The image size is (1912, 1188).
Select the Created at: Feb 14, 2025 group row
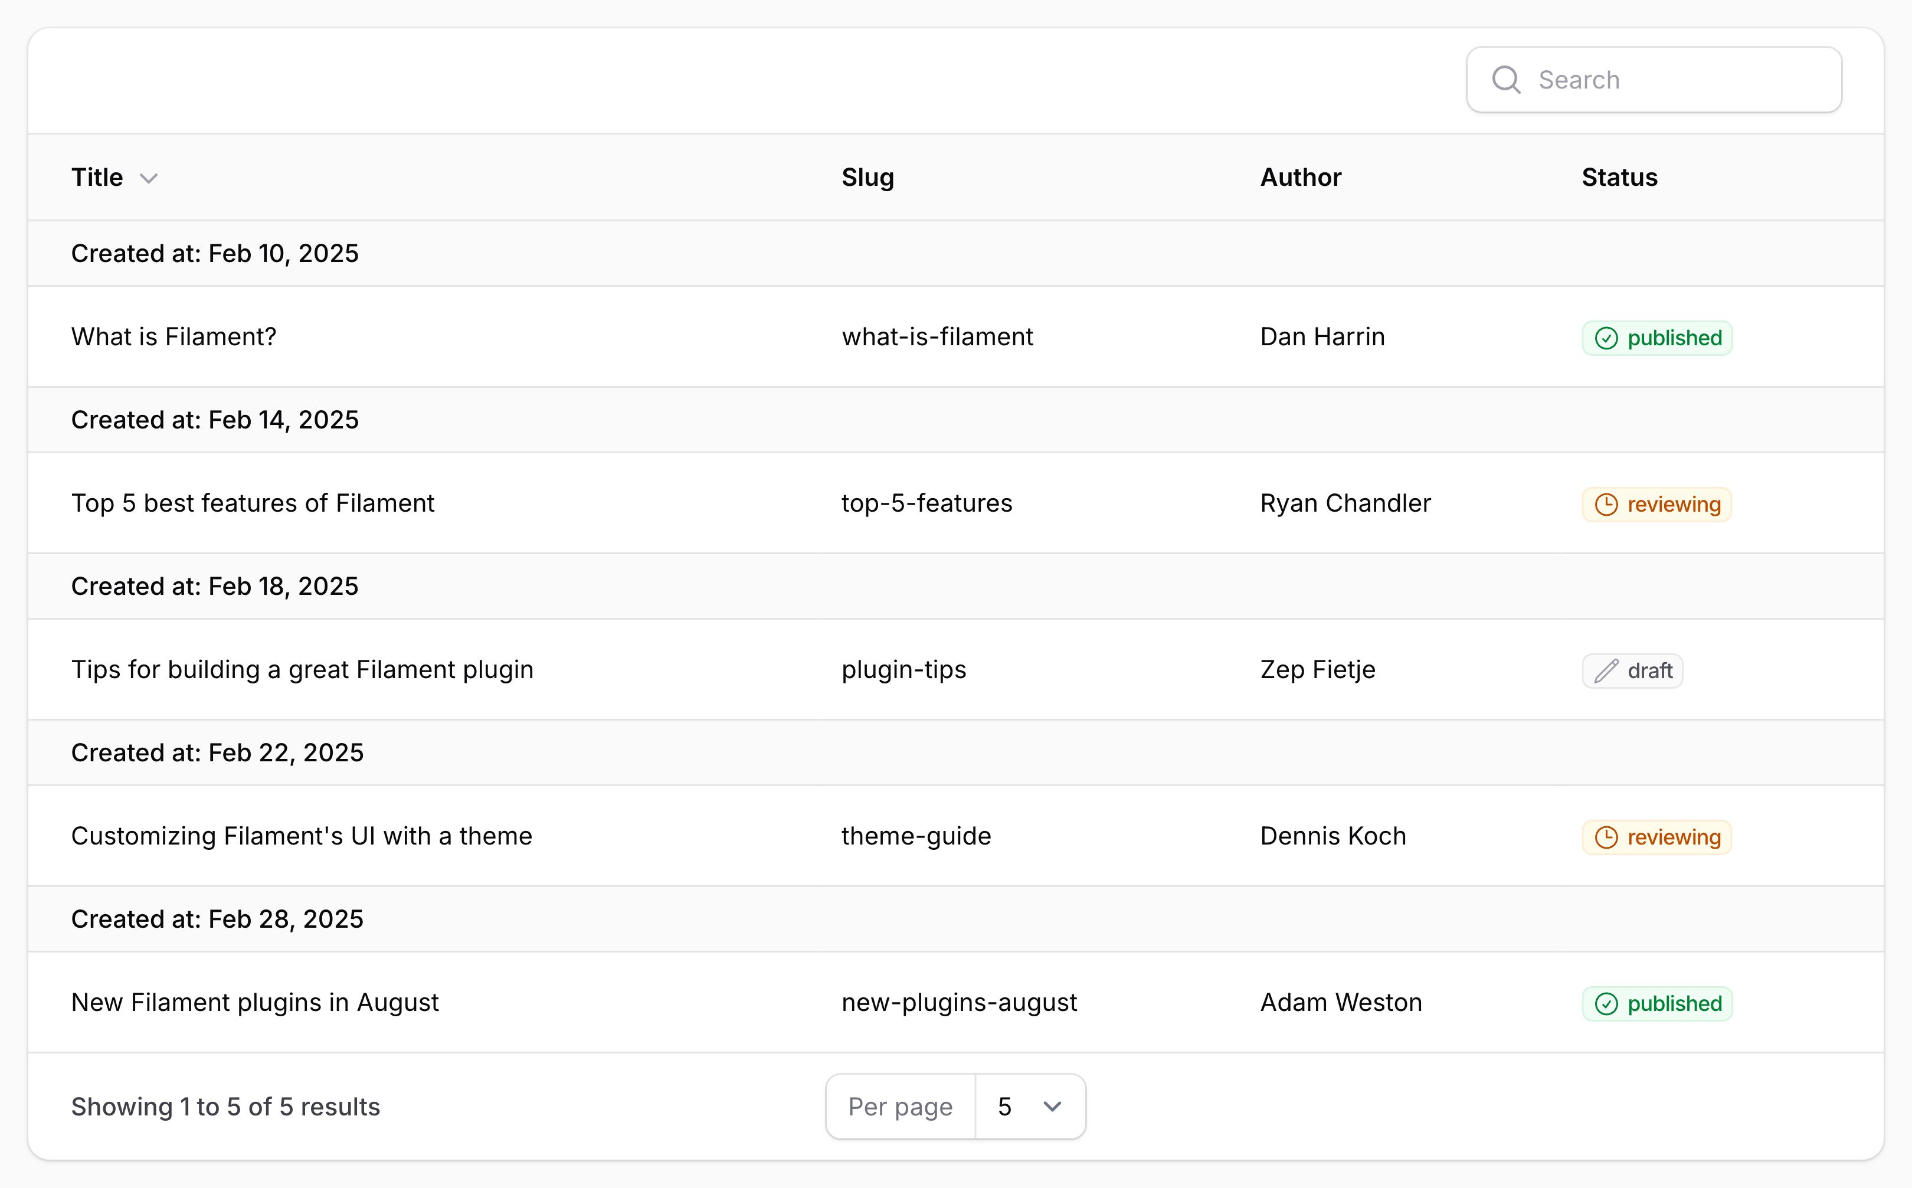tap(956, 420)
